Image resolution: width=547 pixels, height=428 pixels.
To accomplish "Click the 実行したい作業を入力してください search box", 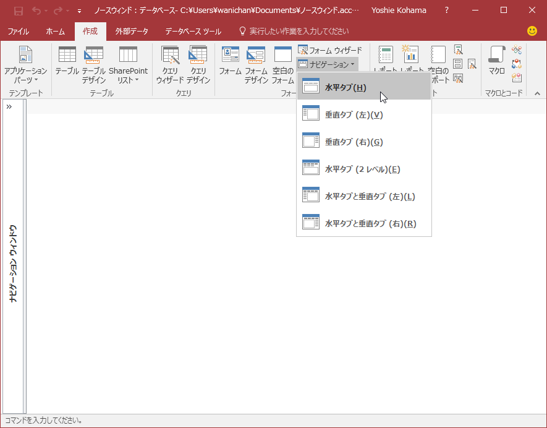I will pos(294,32).
